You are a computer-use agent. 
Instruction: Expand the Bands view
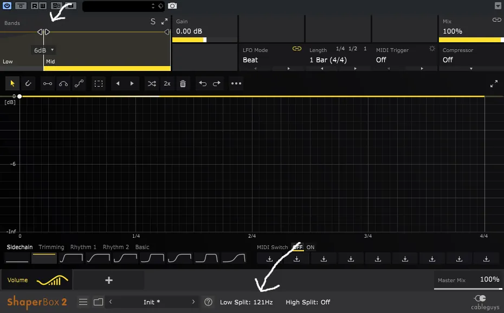point(164,22)
